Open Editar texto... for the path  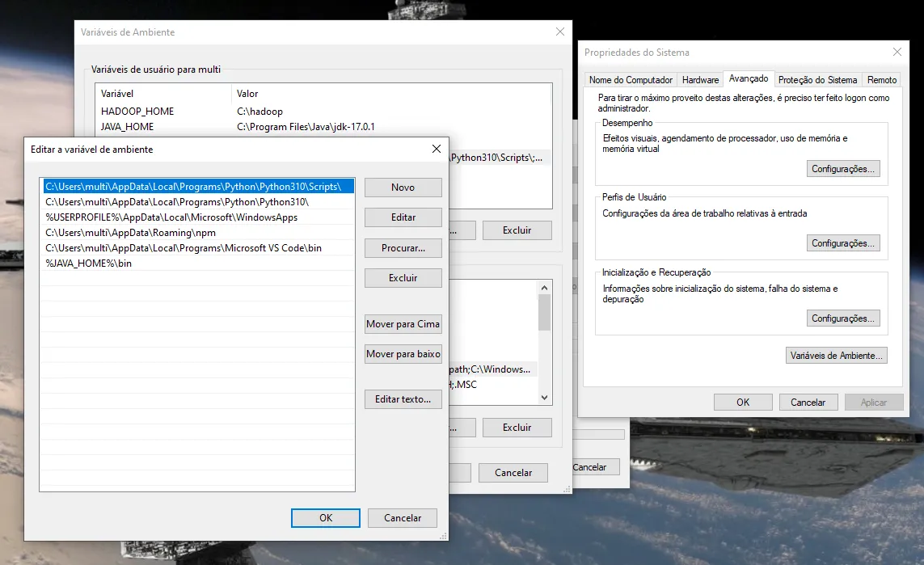click(403, 399)
